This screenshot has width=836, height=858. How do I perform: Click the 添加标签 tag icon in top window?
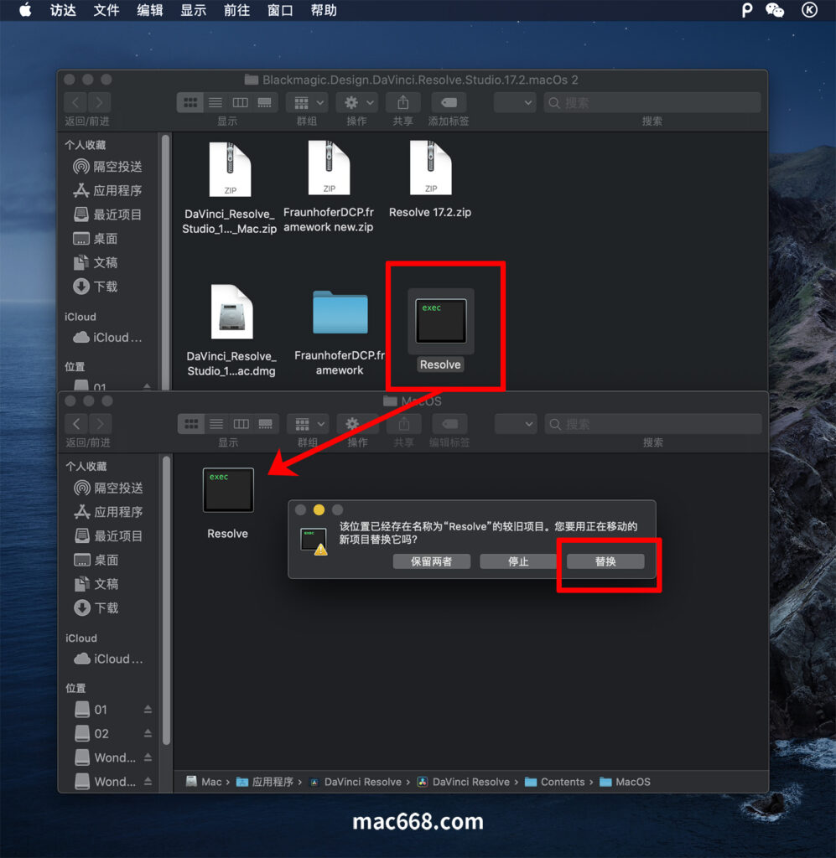pos(449,102)
